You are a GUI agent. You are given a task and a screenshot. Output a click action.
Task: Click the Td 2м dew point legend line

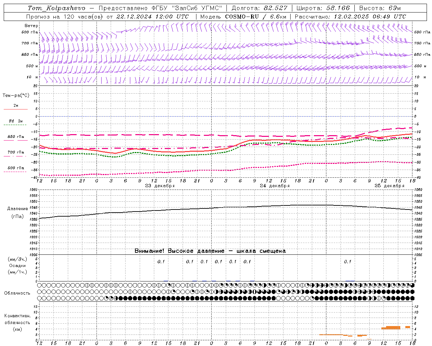coord(16,125)
